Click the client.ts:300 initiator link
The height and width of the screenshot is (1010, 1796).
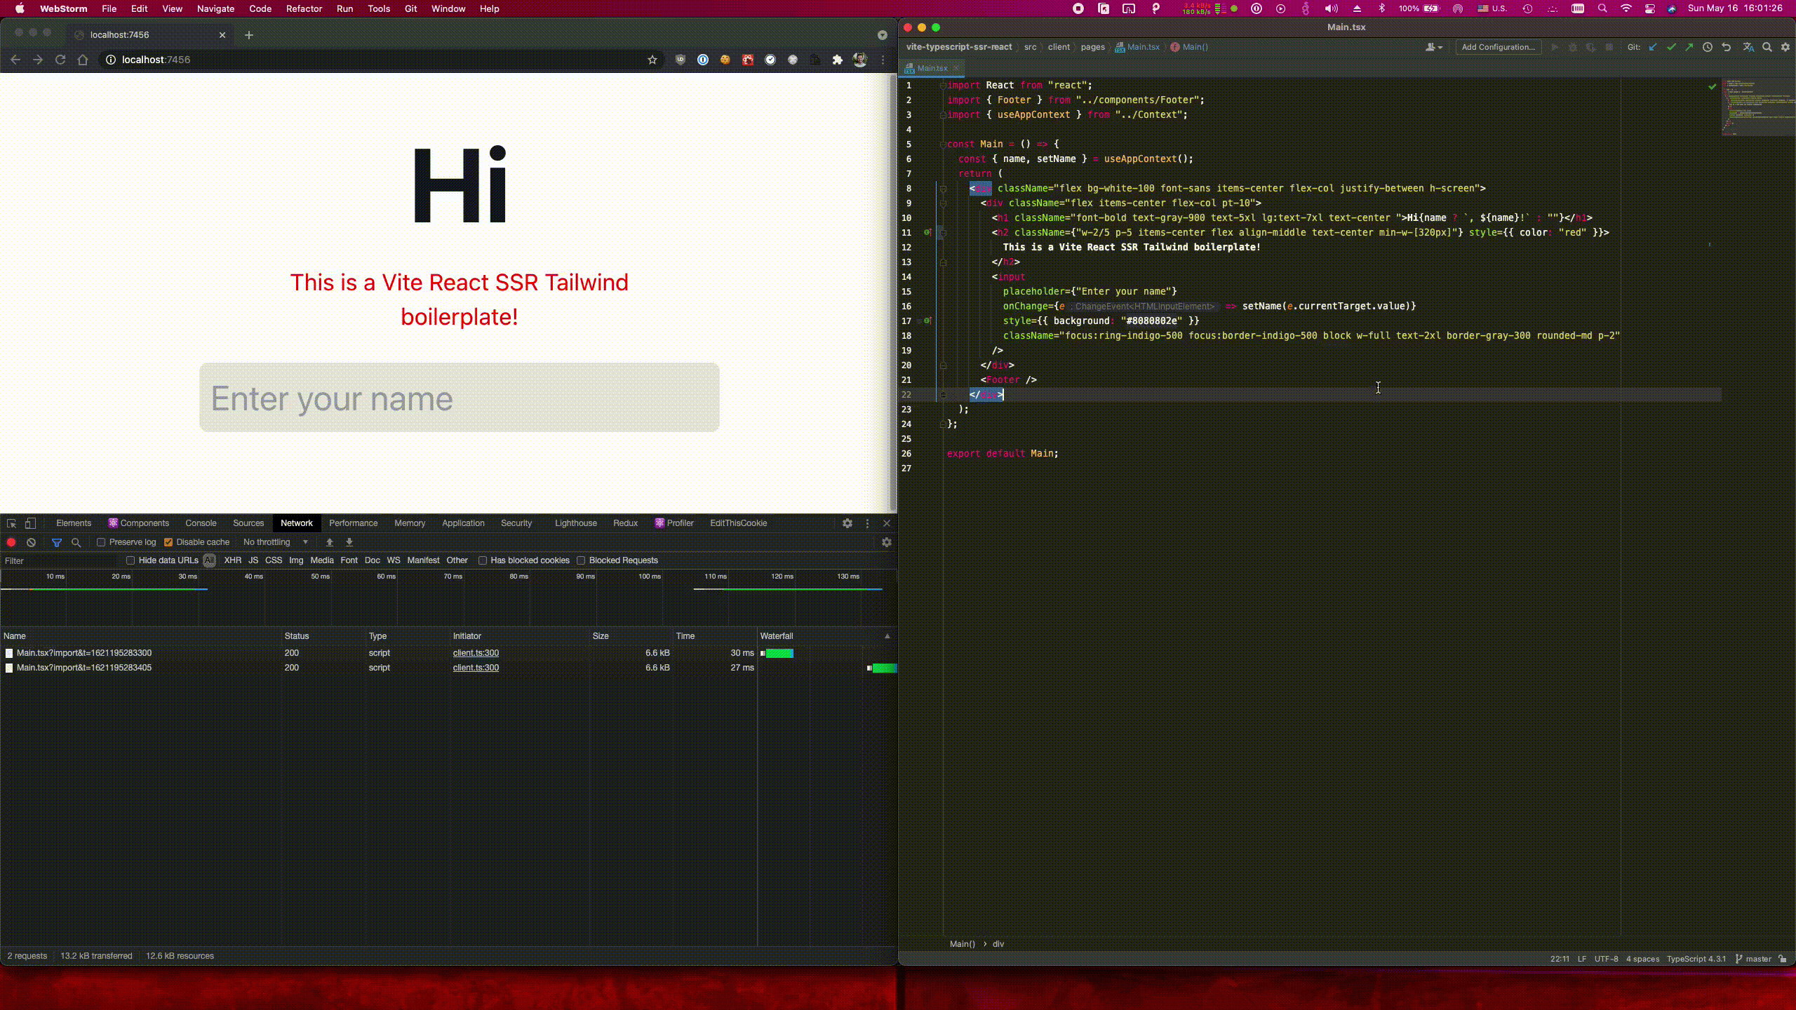475,652
